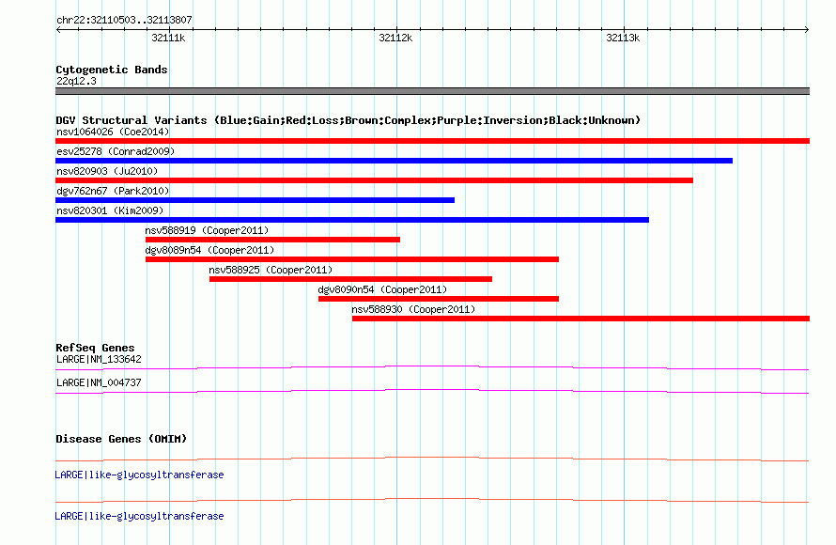Click the nsv588930 (Cooper2011) label

tap(413, 309)
